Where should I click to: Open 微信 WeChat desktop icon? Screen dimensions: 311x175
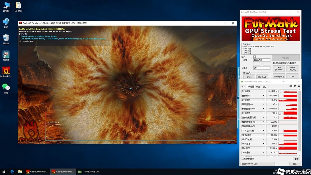[x=6, y=88]
